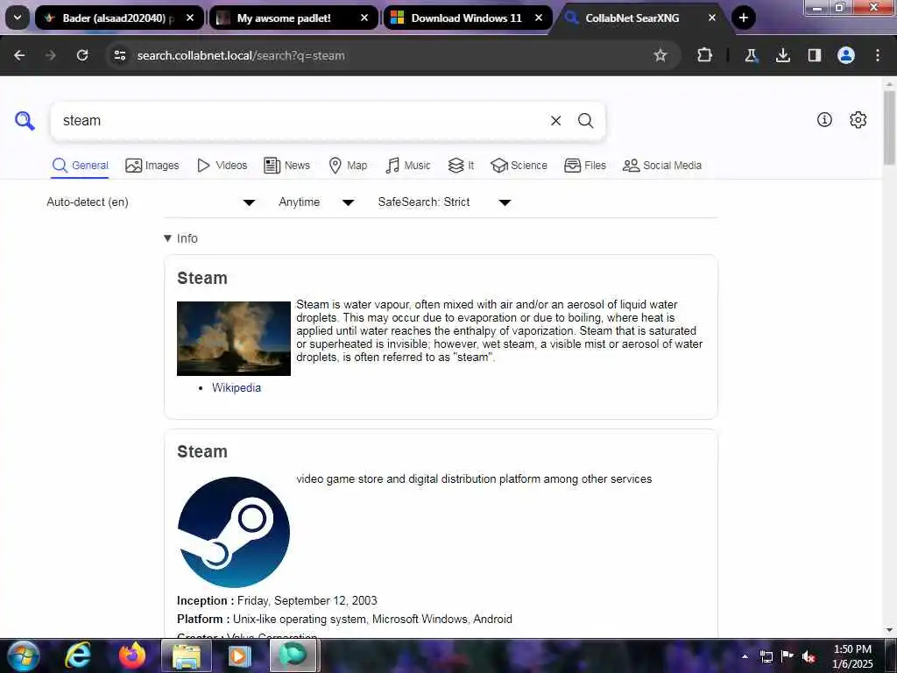The image size is (897, 673).
Task: Click the page vertical scrollbar
Action: click(x=890, y=128)
